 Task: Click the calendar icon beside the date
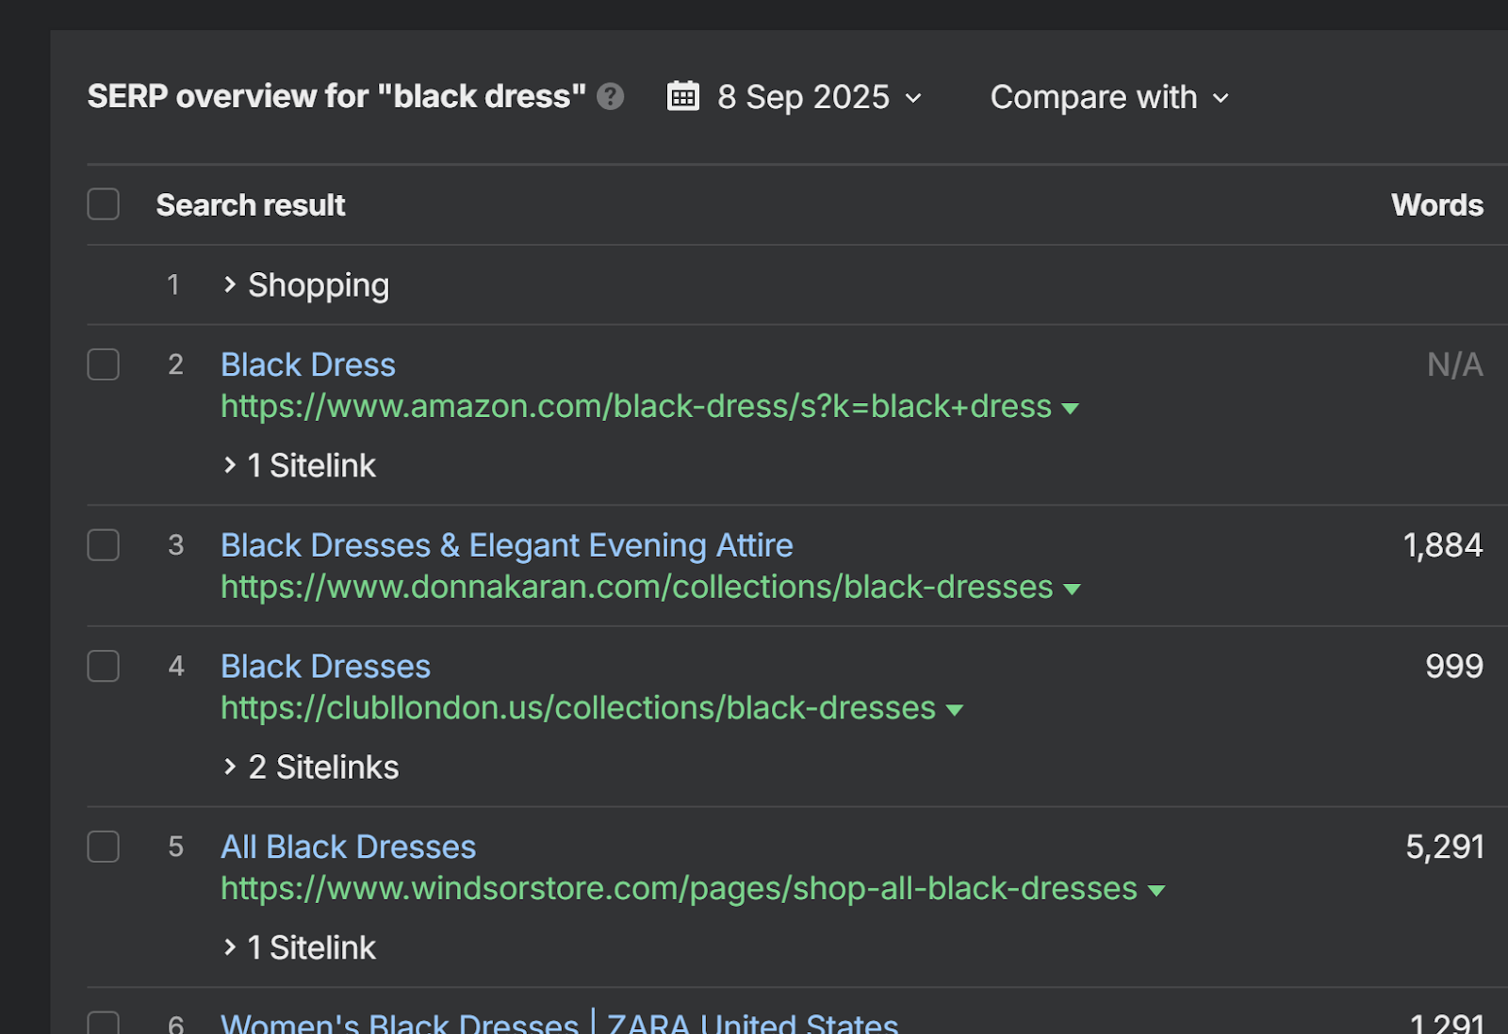tap(683, 97)
